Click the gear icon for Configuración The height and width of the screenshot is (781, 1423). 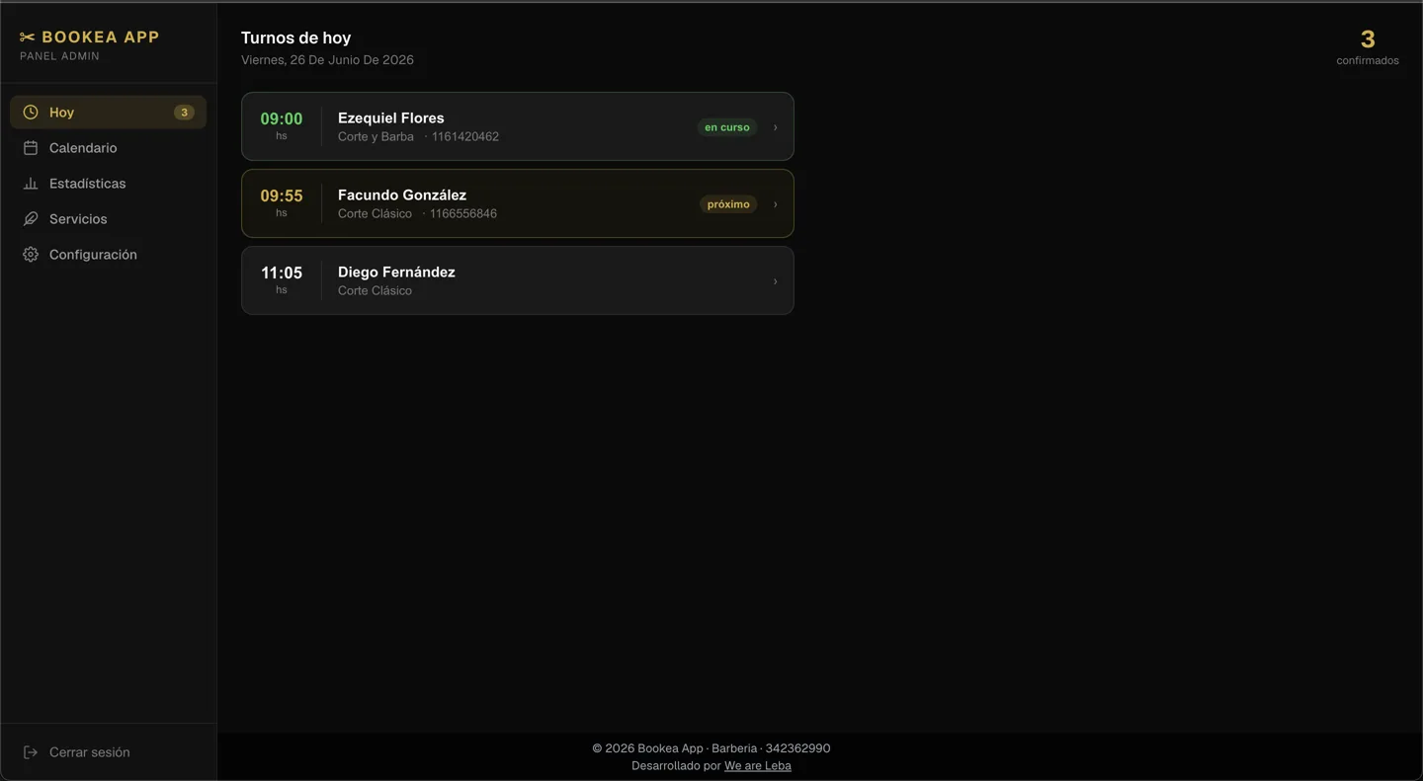coord(31,255)
